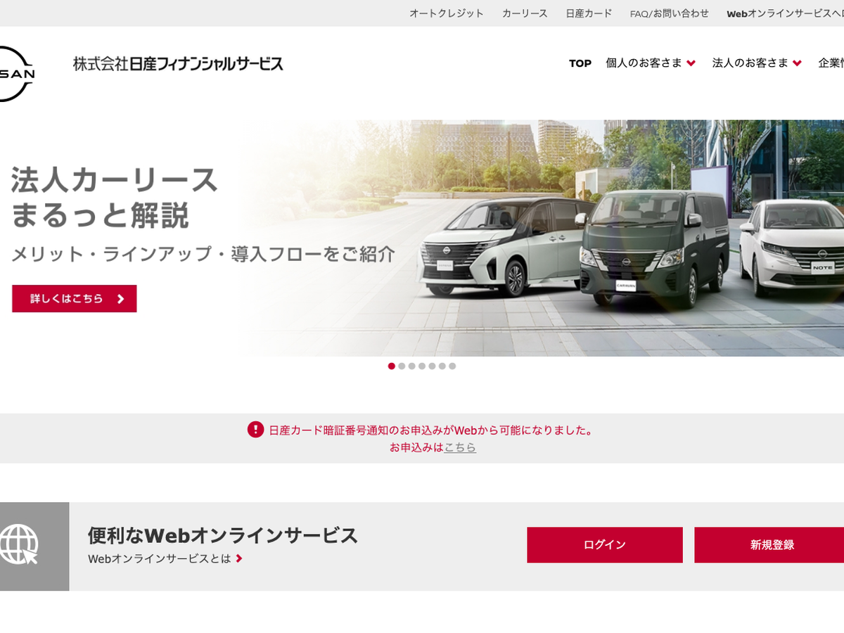
Task: Open the オートクレジット top link
Action: (447, 13)
